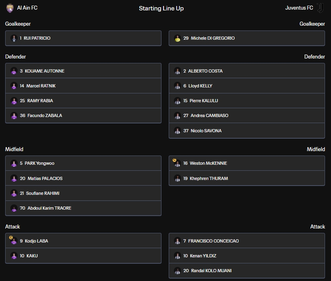Select the text '25 RAMY RABIA'
This screenshot has width=331, height=281.
(36, 101)
